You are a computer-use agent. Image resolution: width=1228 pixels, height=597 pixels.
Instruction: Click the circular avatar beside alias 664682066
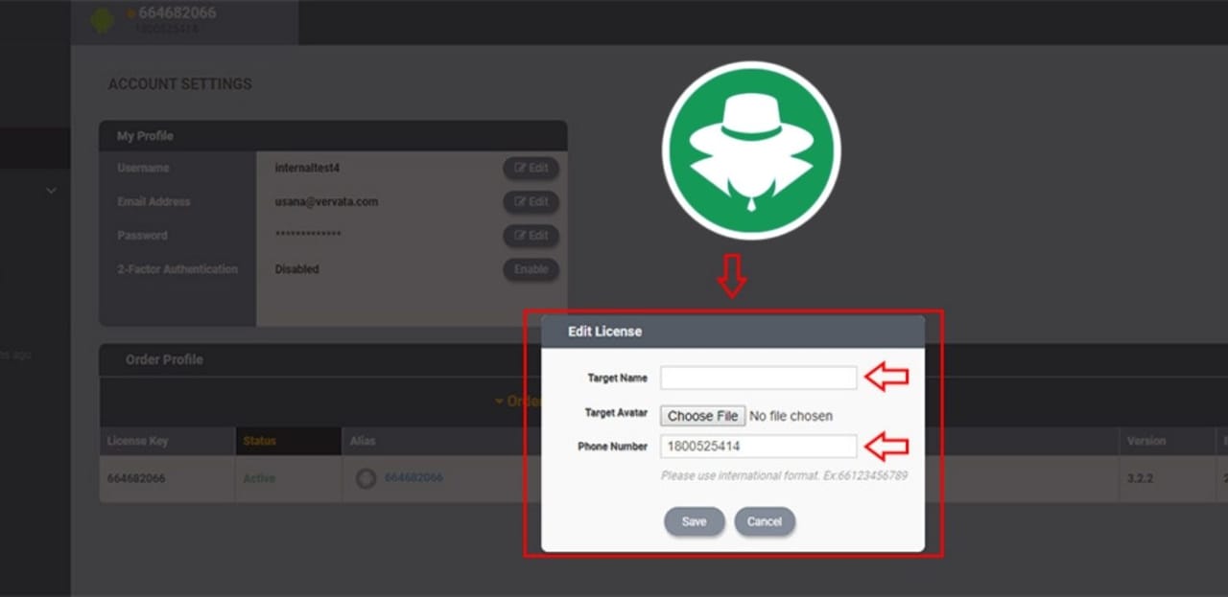point(366,477)
